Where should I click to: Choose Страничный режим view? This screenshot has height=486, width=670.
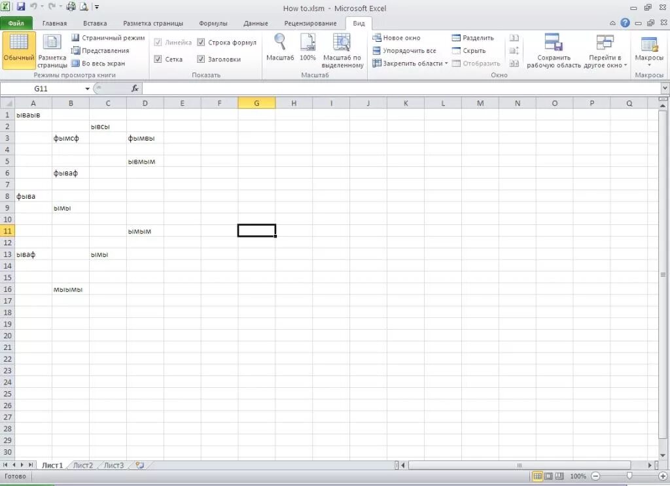click(x=108, y=37)
